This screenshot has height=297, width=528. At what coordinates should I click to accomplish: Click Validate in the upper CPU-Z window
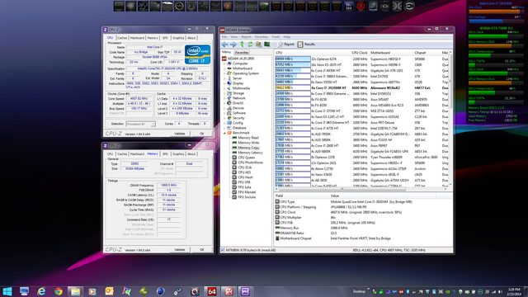(x=180, y=134)
